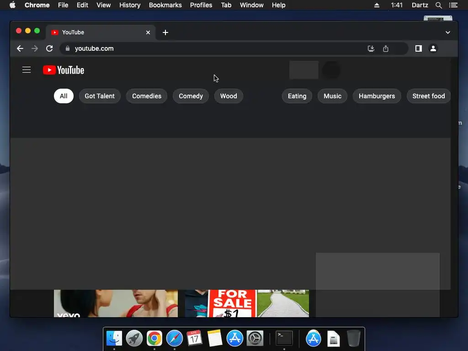468x351 pixels.
Task: Open the Tab menu
Action: coord(226,5)
